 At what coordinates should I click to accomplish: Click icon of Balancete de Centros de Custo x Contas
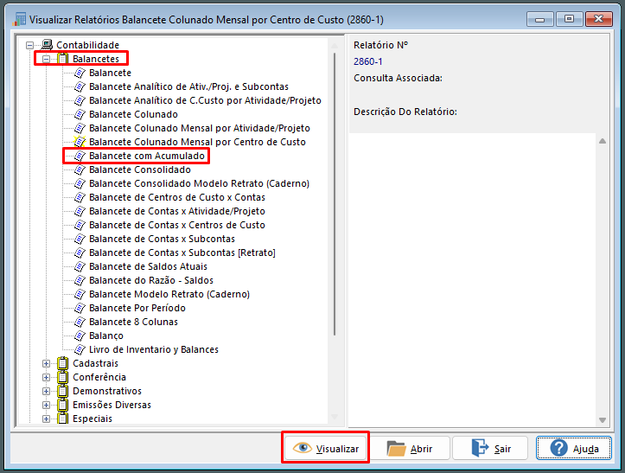click(x=80, y=197)
